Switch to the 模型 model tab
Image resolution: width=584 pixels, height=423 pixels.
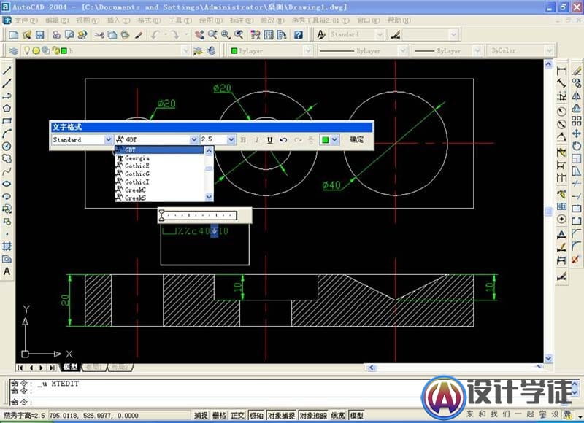coord(70,367)
